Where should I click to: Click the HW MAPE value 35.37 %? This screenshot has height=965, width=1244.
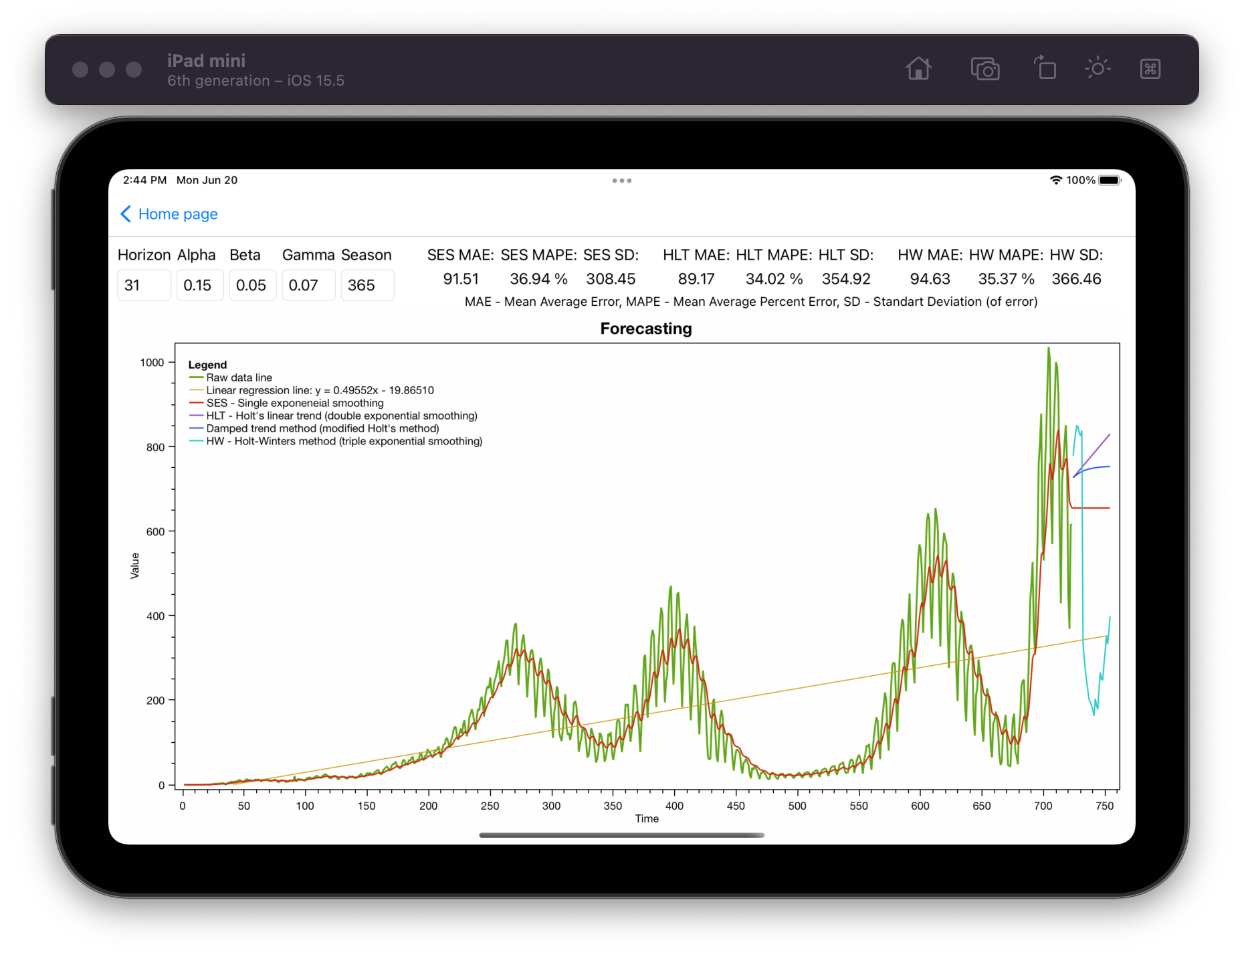[1006, 279]
